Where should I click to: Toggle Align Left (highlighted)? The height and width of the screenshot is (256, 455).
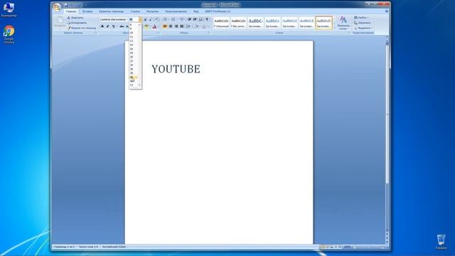coord(165,26)
